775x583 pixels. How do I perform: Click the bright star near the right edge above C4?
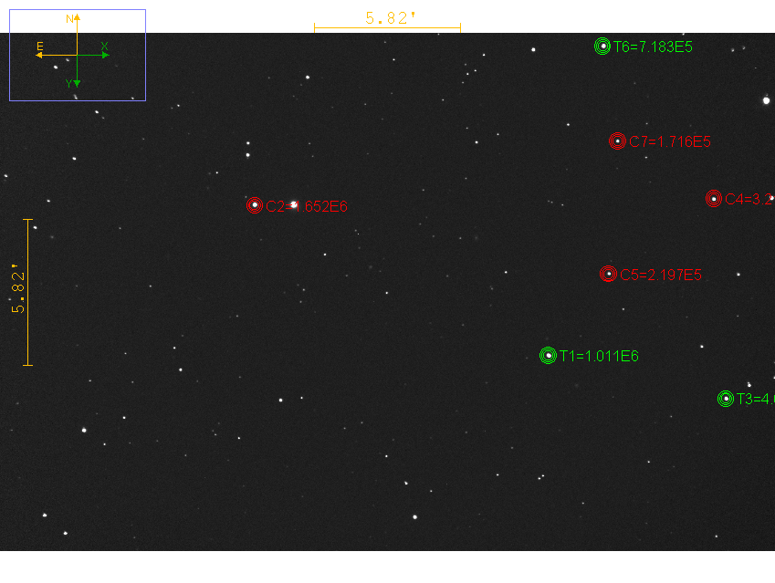coord(766,100)
